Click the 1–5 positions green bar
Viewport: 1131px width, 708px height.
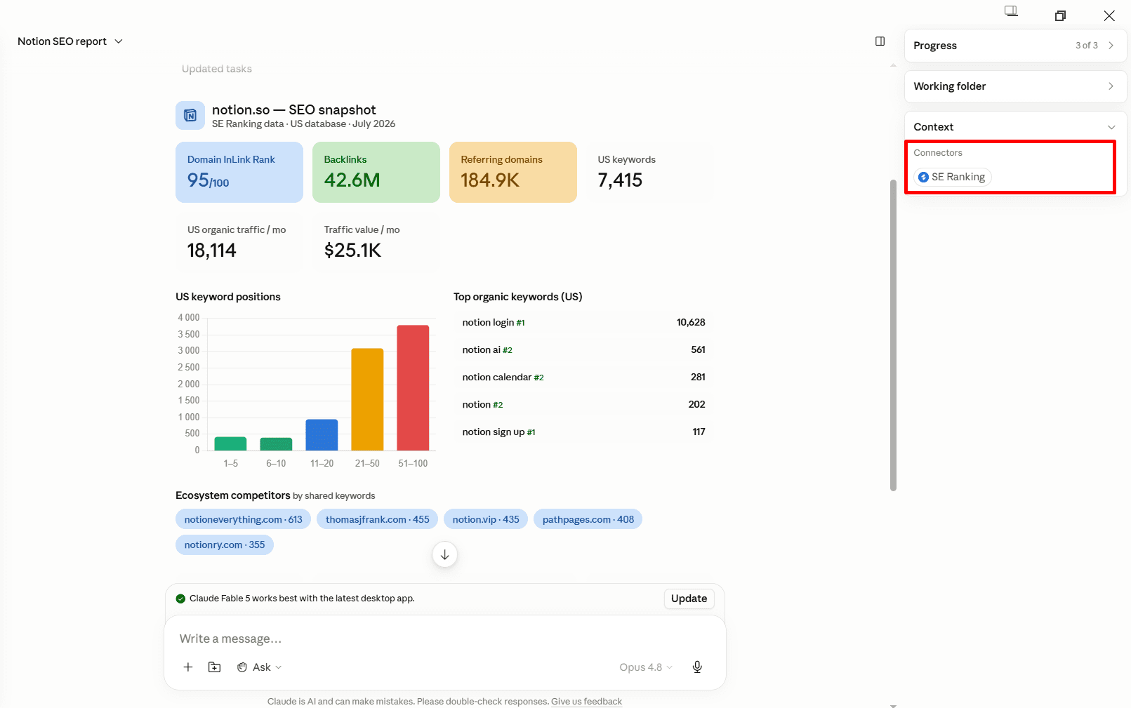pos(230,443)
